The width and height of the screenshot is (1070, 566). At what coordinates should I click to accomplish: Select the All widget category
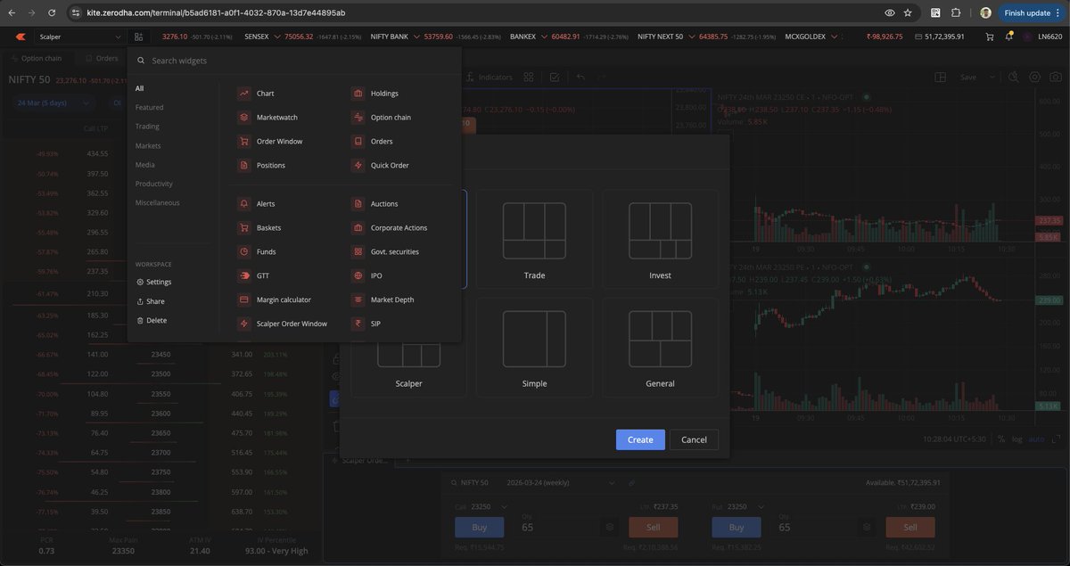pos(139,88)
